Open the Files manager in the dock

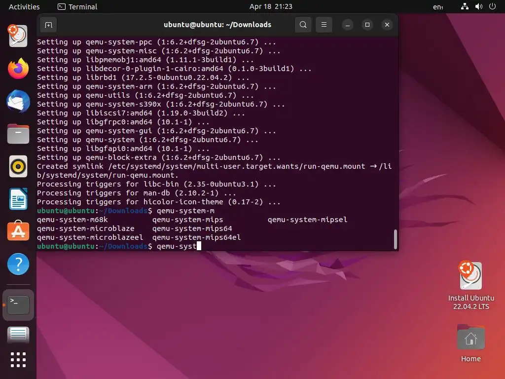18,134
